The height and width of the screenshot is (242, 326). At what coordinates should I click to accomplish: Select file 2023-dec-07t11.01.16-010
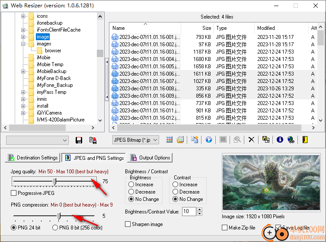[x=150, y=103]
